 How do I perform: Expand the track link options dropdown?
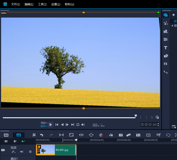tap(13, 152)
